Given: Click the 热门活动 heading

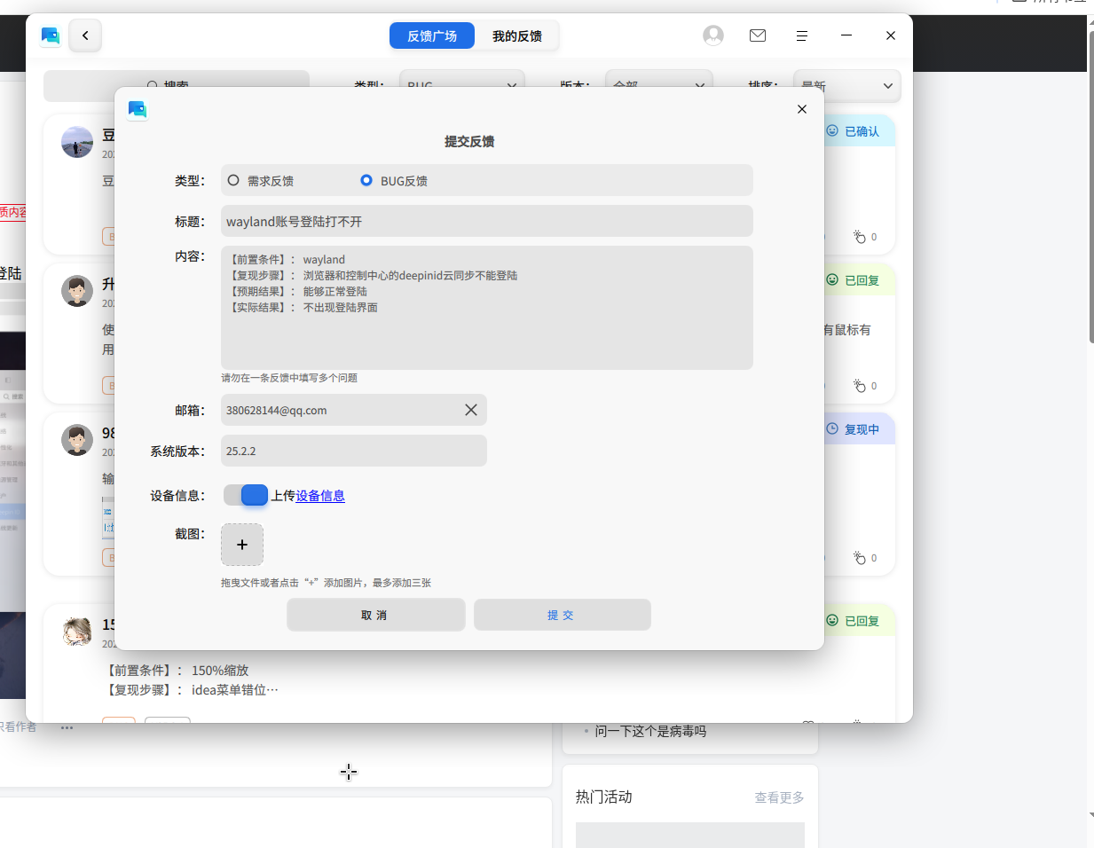Looking at the screenshot, I should 603,797.
